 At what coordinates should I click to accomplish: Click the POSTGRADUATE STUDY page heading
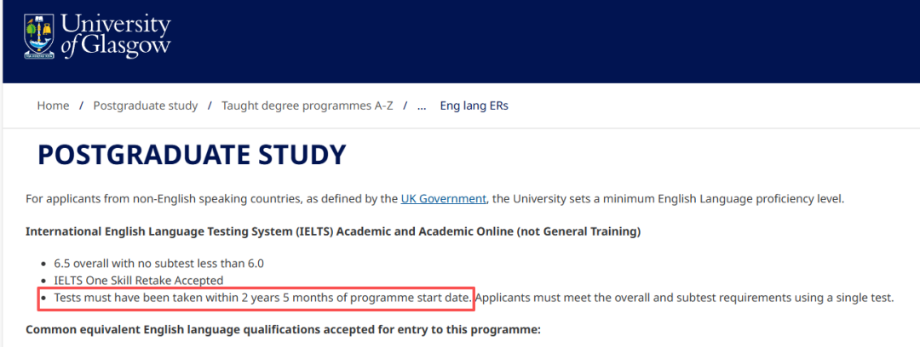pyautogui.click(x=192, y=155)
